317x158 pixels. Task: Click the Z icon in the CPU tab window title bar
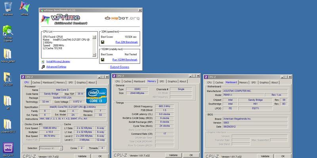(x=23, y=77)
